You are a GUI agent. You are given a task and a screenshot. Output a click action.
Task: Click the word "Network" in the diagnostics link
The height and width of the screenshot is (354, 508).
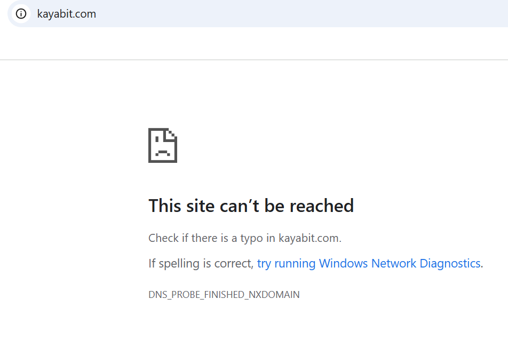(394, 263)
